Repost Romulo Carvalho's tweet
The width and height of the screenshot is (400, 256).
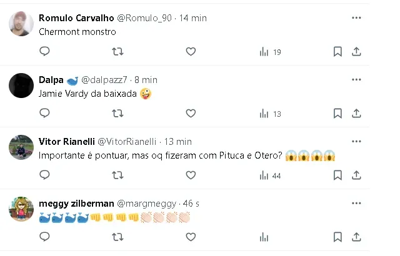117,52
